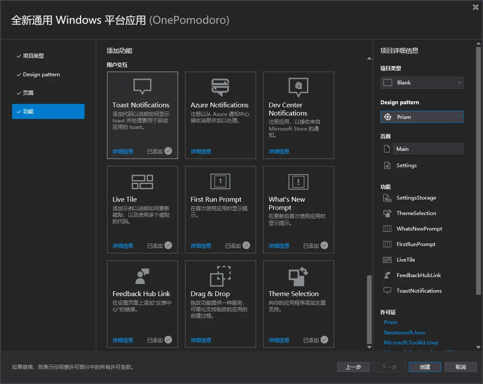Click the Live Tile grid icon

point(142,182)
